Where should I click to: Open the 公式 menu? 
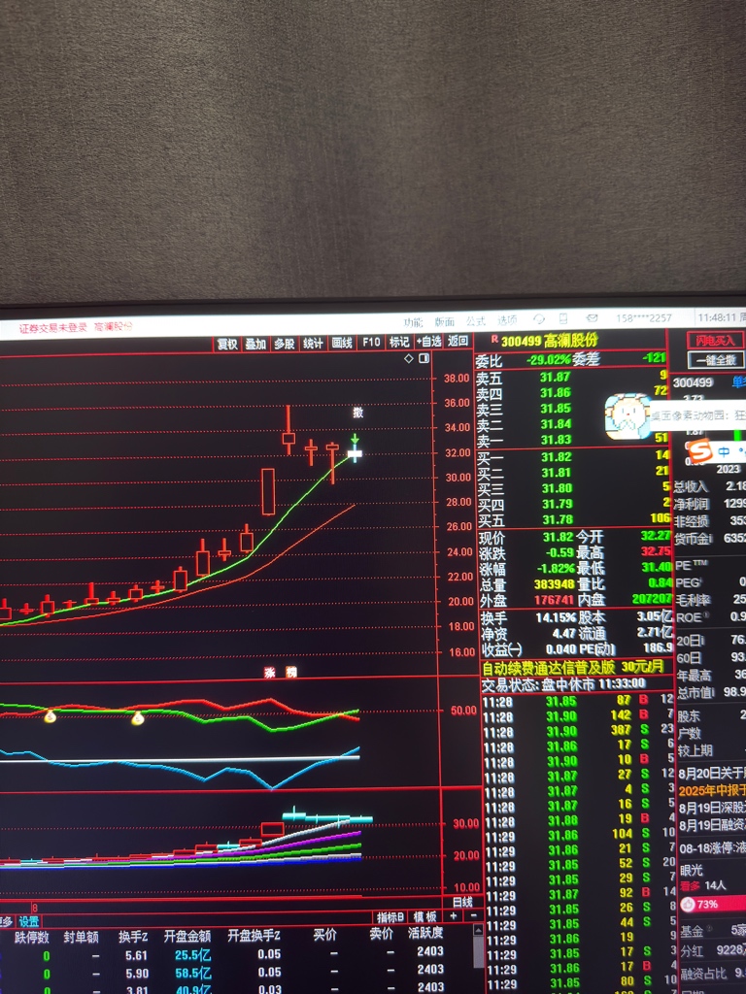click(x=476, y=321)
